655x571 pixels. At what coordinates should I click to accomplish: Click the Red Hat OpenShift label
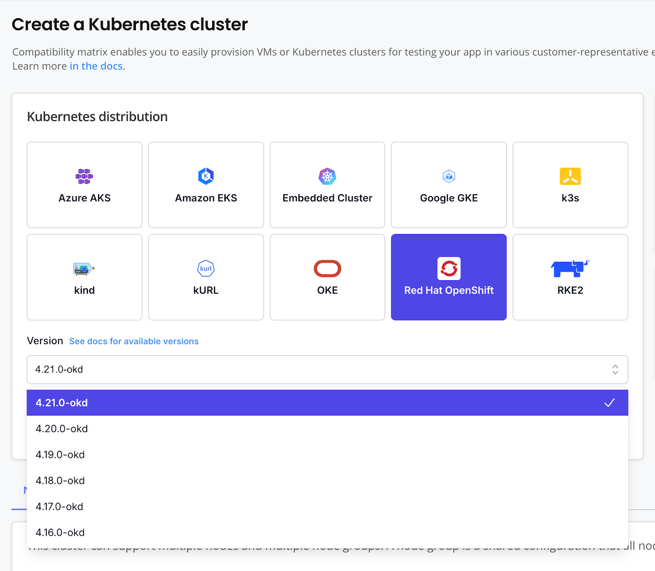449,290
